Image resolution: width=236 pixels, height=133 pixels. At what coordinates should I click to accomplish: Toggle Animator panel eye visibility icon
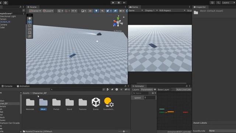[x=155, y=89]
